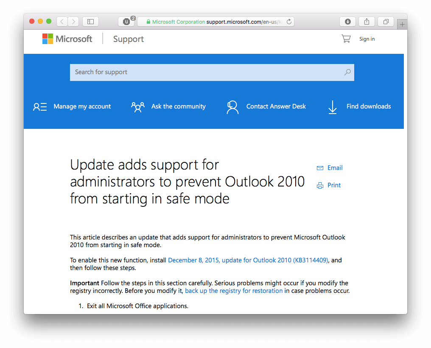This screenshot has height=348, width=431.
Task: Click the Print article link
Action: point(334,185)
